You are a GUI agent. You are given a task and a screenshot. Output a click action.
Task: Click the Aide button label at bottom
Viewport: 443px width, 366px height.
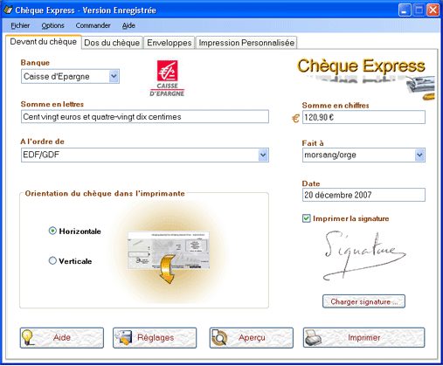(x=62, y=338)
